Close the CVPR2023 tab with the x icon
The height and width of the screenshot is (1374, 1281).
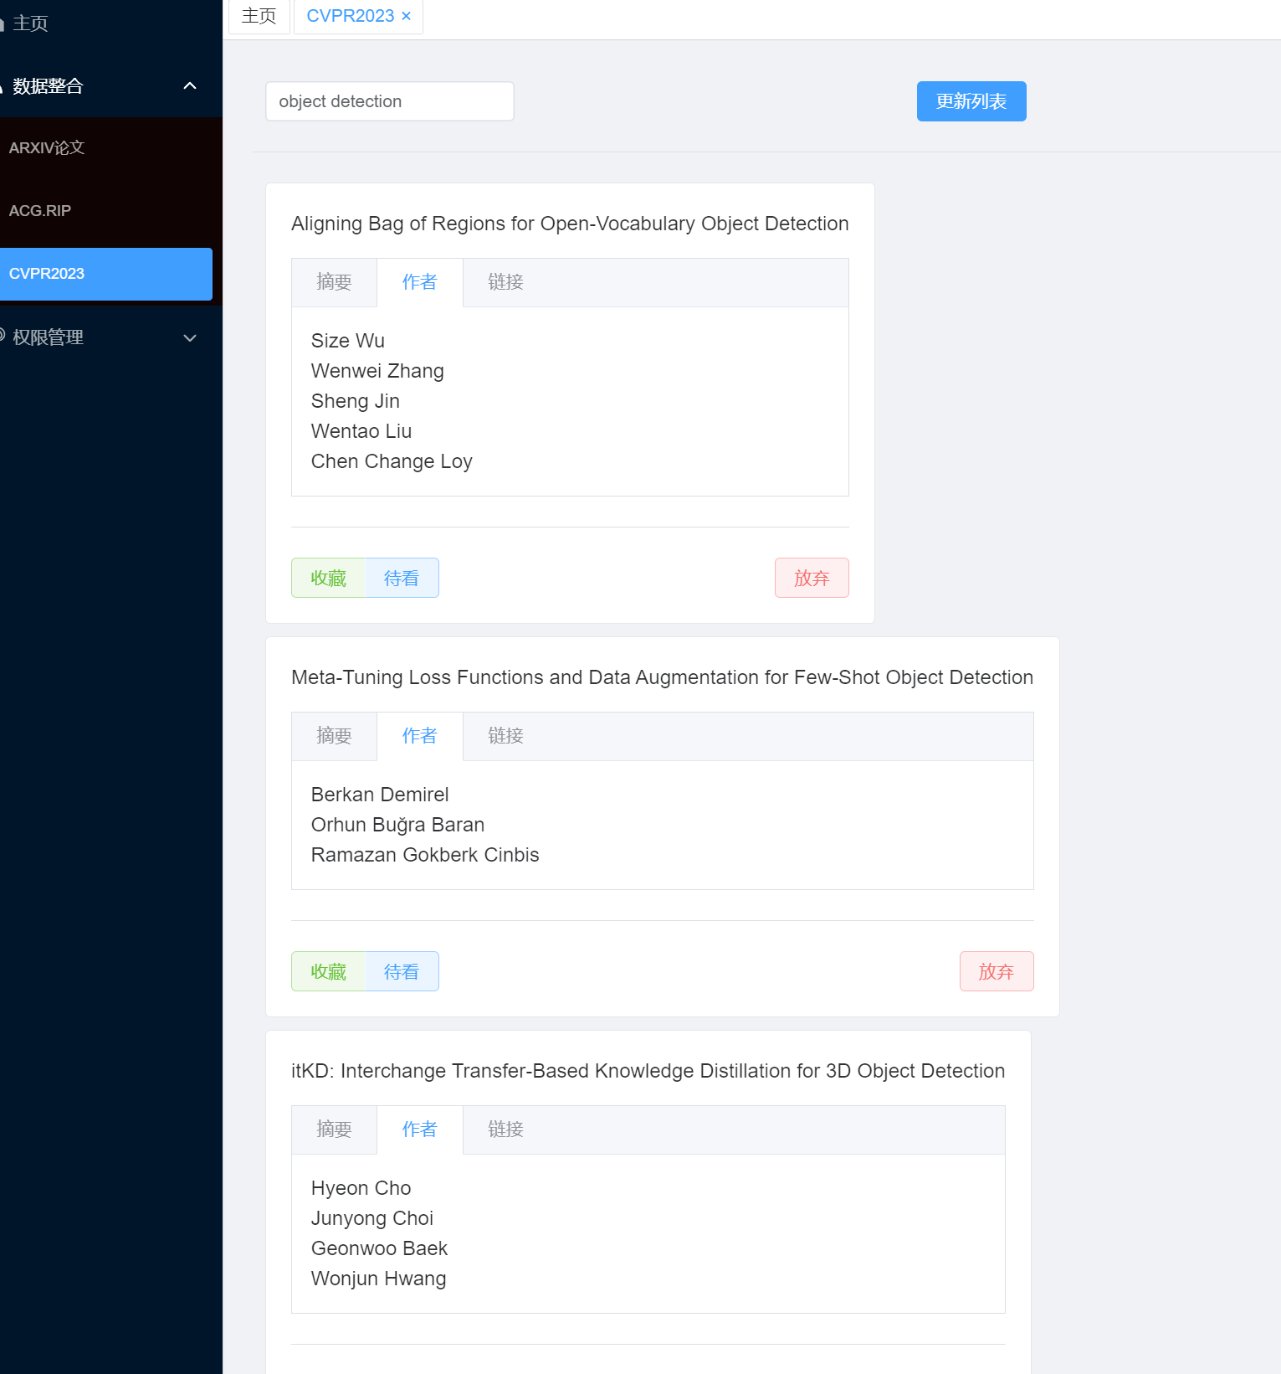(406, 16)
